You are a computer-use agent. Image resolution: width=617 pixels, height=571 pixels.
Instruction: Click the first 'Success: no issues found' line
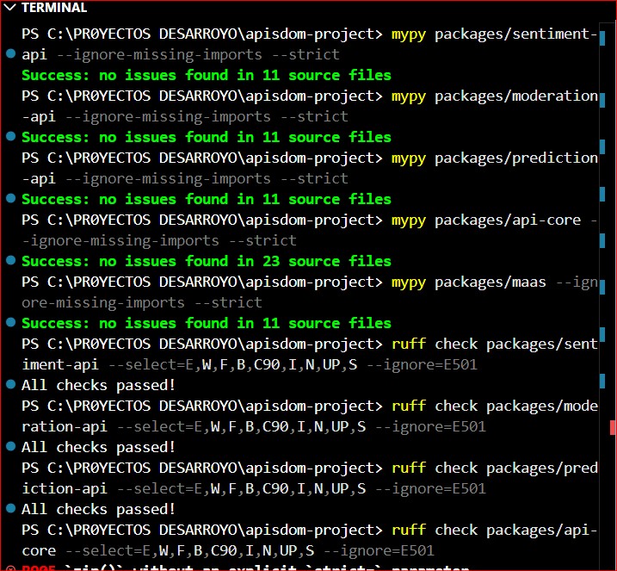tap(207, 75)
